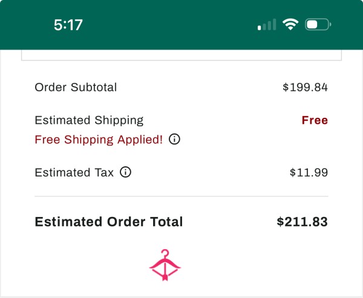Tap the 5:17 clock in status bar

[x=68, y=25]
